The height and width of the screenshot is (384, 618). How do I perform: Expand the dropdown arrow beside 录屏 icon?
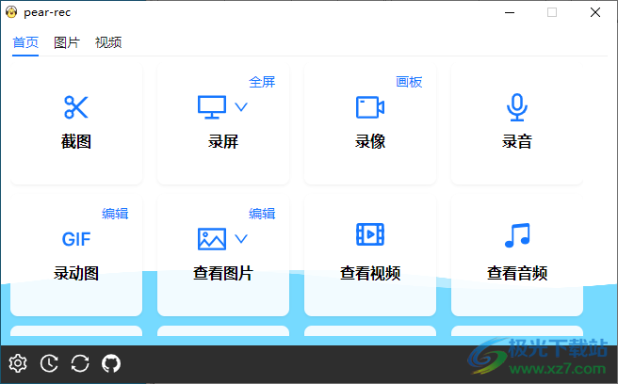(x=241, y=106)
